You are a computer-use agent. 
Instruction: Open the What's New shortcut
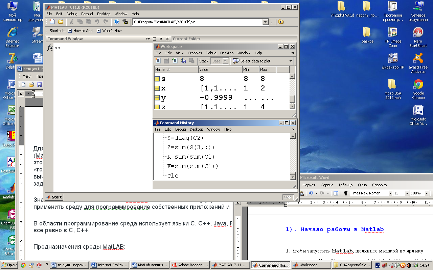pos(109,31)
